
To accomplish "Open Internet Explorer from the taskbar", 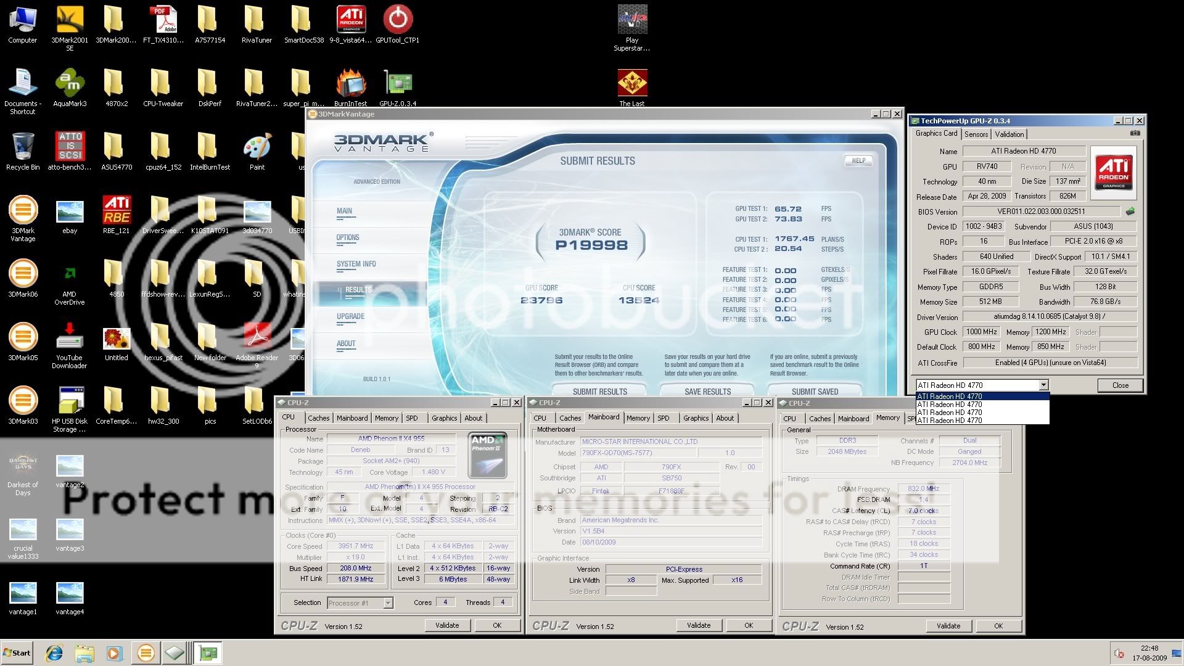I will 54,653.
